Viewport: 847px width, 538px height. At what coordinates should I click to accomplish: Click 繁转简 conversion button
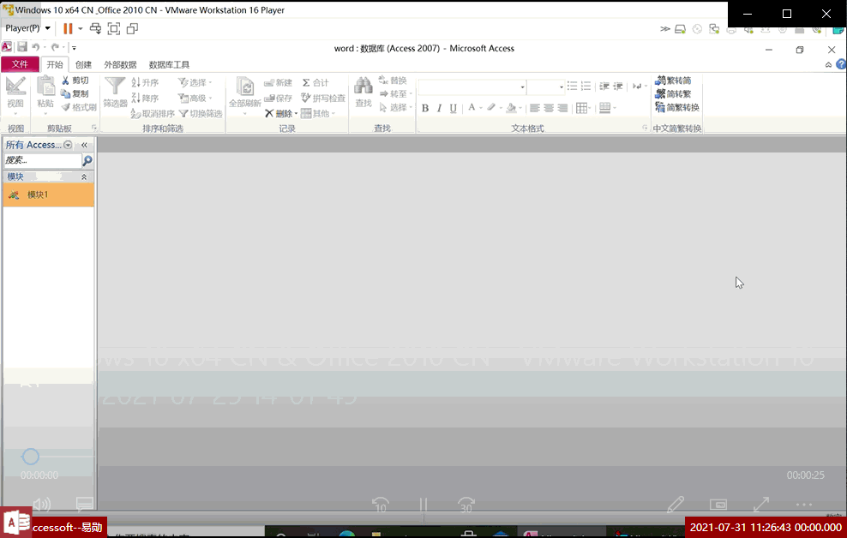pyautogui.click(x=673, y=81)
